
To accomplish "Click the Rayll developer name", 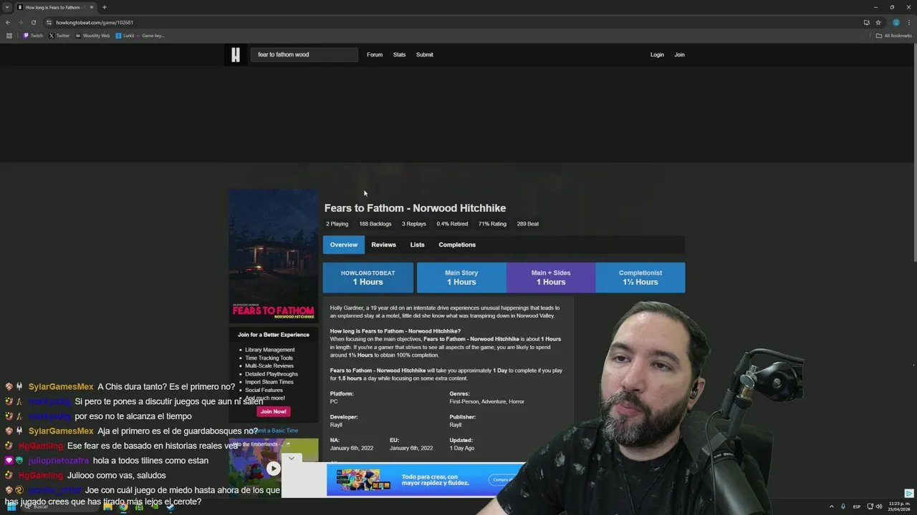I will [x=335, y=425].
